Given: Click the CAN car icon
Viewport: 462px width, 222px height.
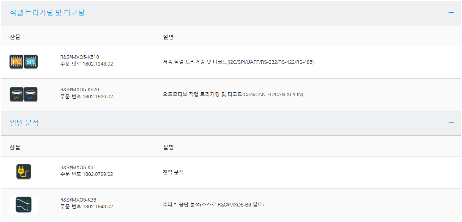Looking at the screenshot, I should click(x=16, y=94).
